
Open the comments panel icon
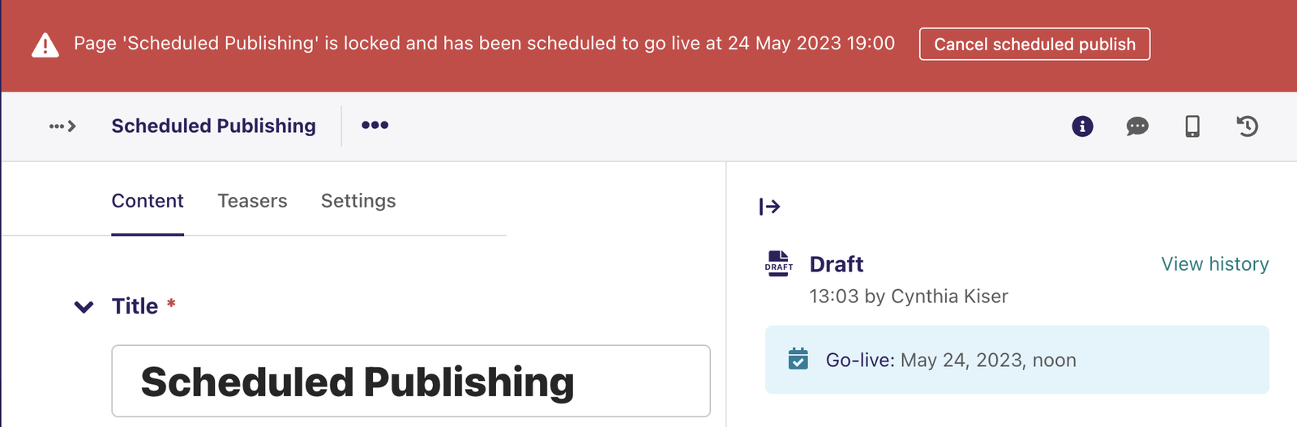[1137, 126]
